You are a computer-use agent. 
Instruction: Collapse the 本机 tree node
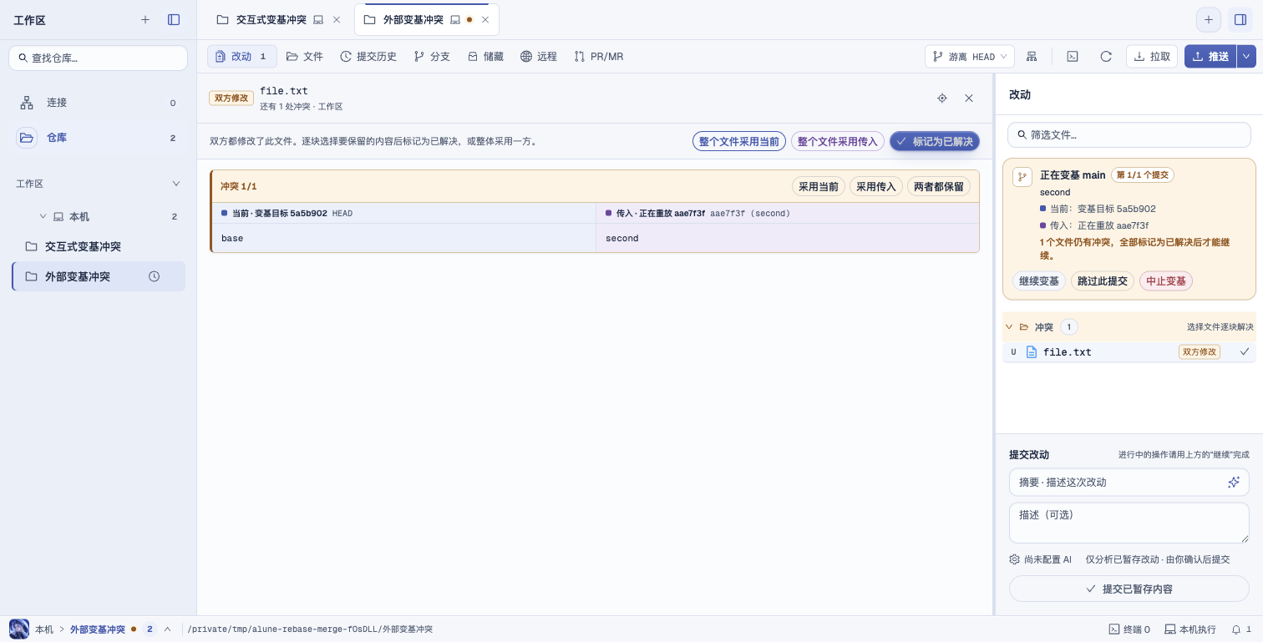[x=43, y=216]
